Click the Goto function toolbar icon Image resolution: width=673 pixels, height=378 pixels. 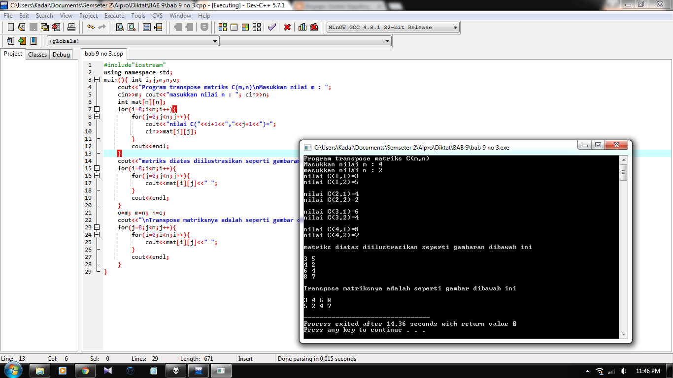(x=147, y=27)
